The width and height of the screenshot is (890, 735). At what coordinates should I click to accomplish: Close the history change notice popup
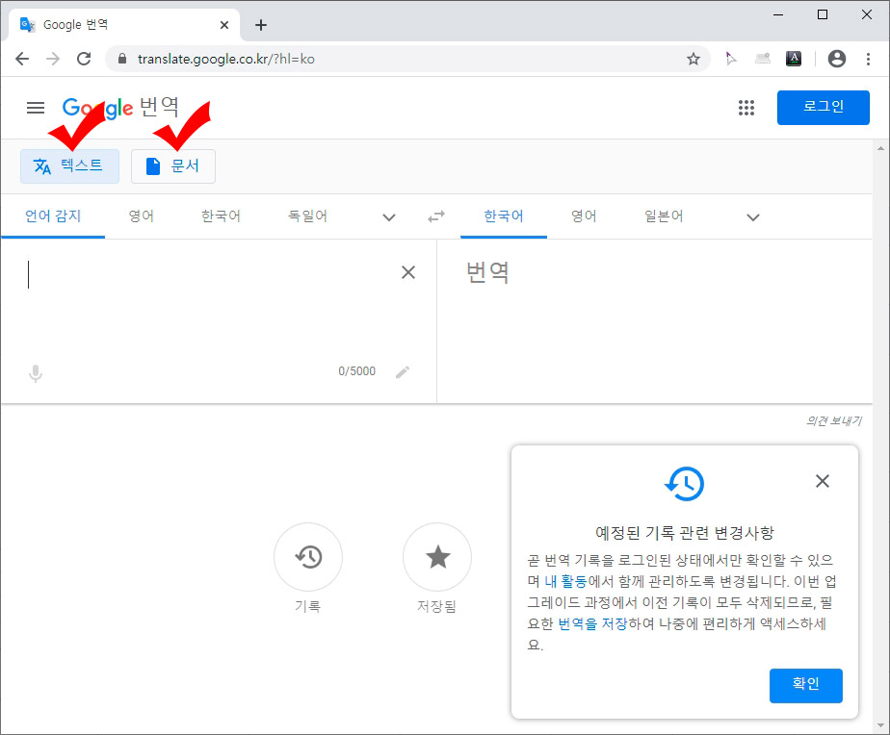pos(823,481)
